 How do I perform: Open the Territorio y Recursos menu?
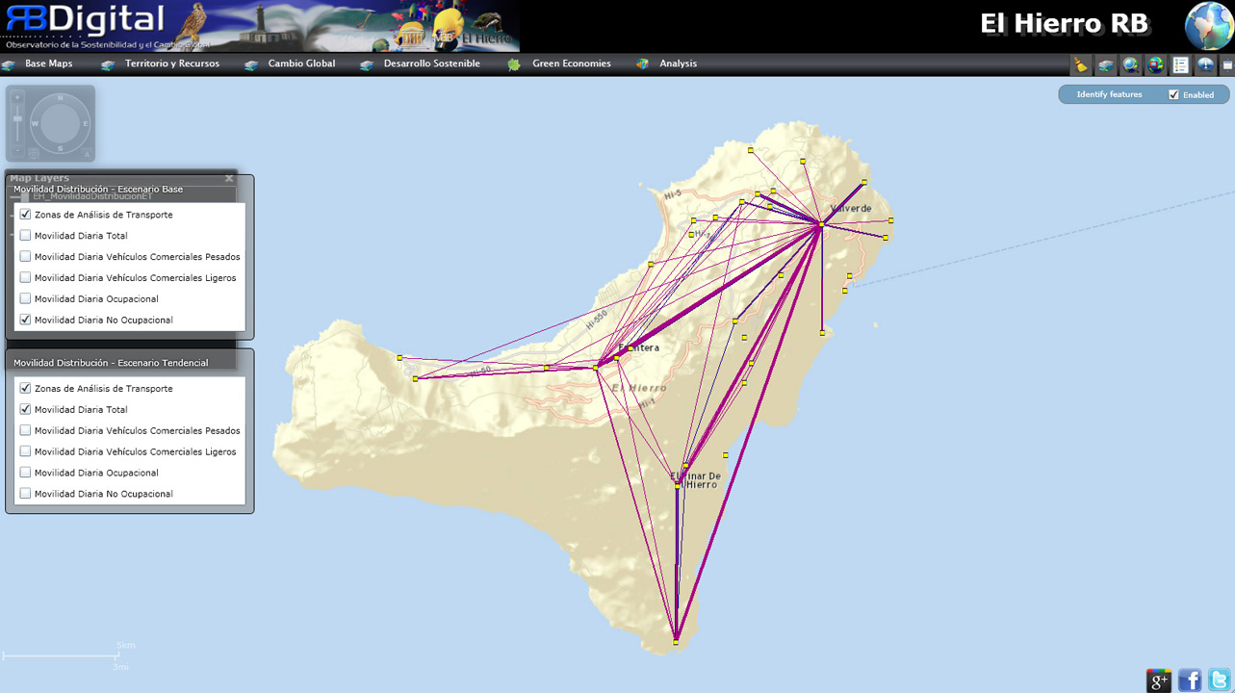[172, 64]
